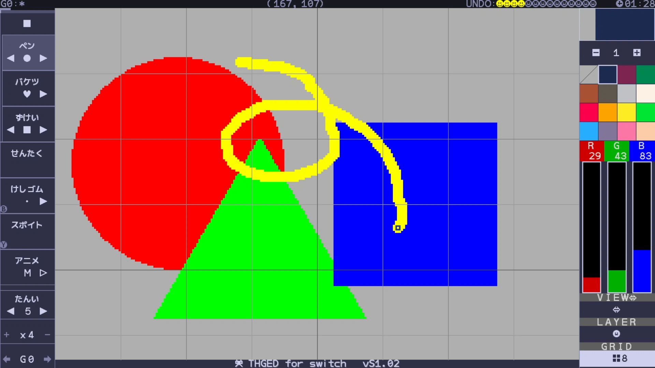The height and width of the screenshot is (368, 655).
Task: Toggle the smiley face icon under LAYER
Action: [616, 334]
